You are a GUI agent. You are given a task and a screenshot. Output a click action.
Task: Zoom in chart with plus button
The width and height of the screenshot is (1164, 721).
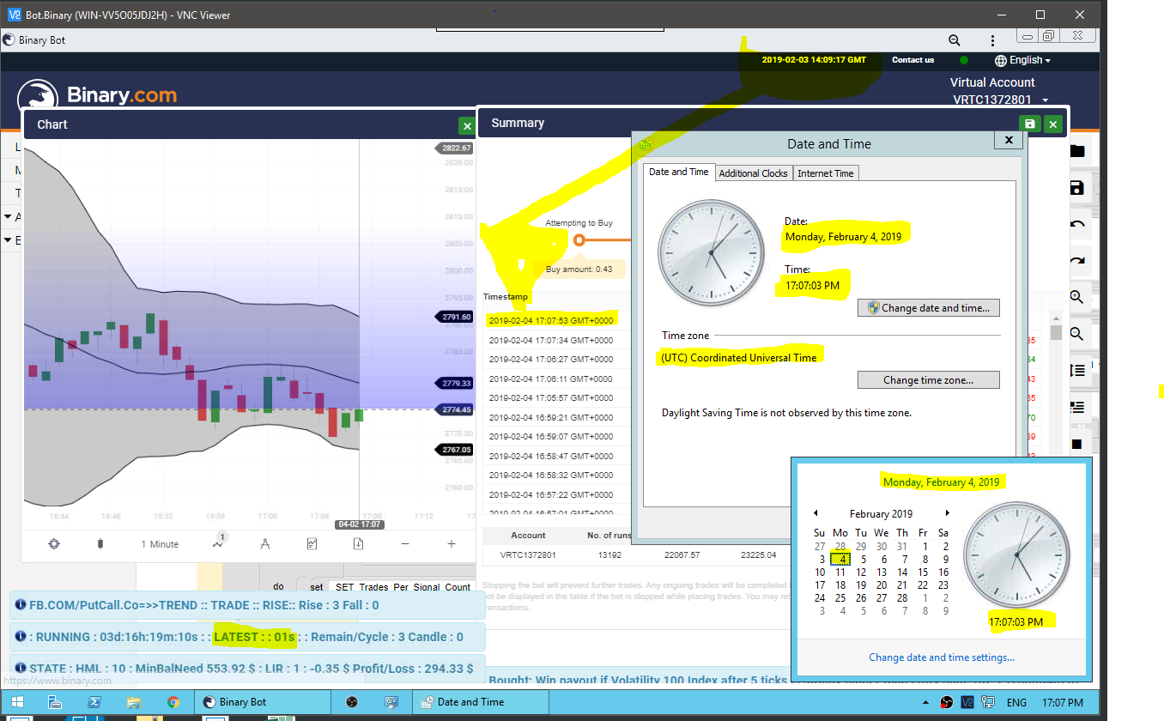pyautogui.click(x=452, y=544)
